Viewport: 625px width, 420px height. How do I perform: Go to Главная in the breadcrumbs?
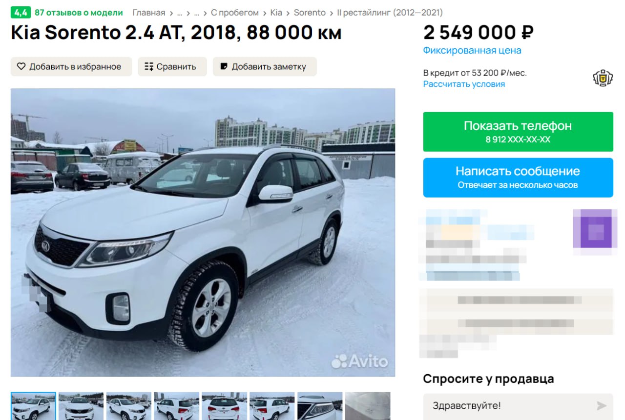point(148,13)
